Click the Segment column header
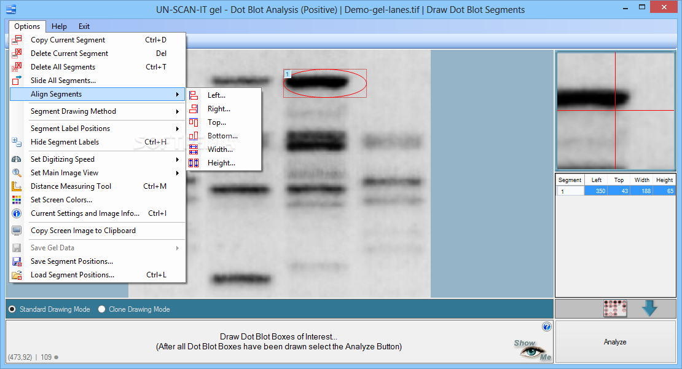The image size is (682, 369). (x=570, y=180)
